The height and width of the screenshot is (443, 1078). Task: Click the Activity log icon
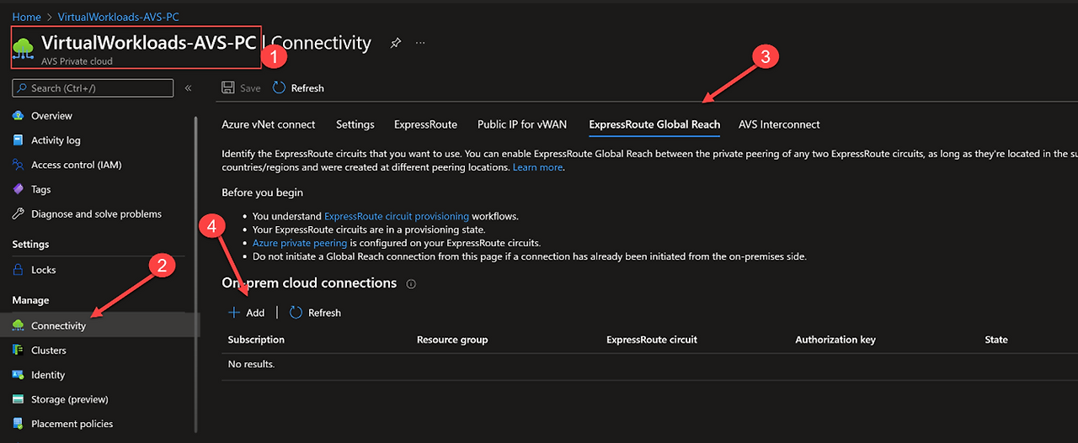click(18, 140)
